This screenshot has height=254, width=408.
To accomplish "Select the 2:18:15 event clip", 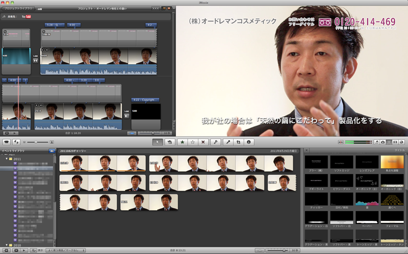I will (x=221, y=163).
